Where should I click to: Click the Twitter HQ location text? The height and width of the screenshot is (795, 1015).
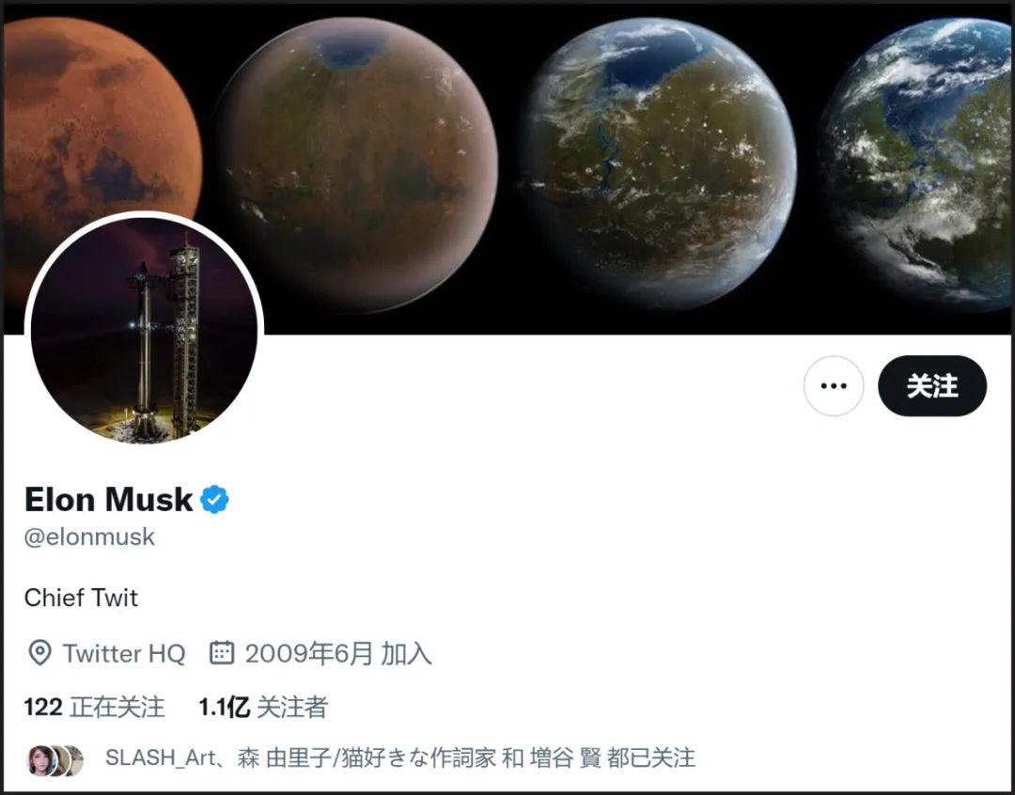coord(124,653)
